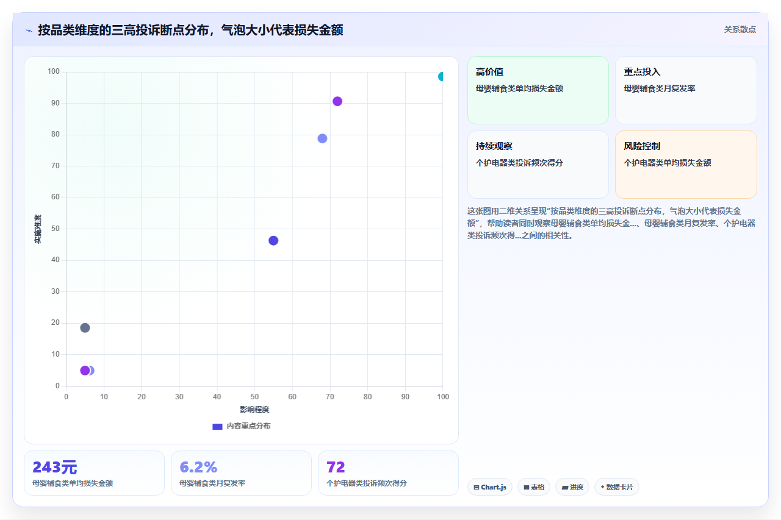Click the purple bubble near 90
The width and height of the screenshot is (781, 520).
click(x=337, y=101)
